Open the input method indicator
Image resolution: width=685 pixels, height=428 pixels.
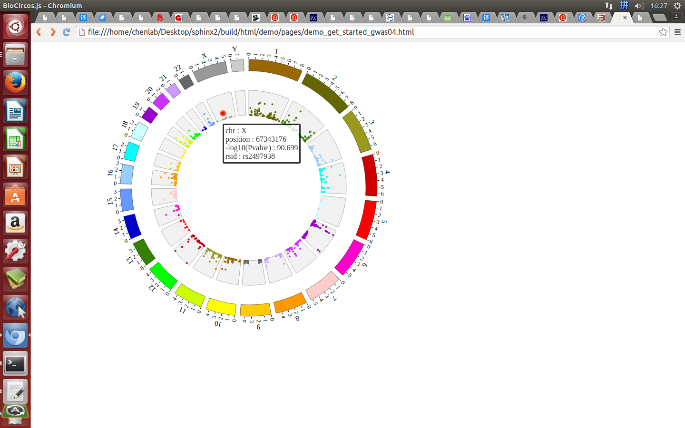click(x=624, y=6)
